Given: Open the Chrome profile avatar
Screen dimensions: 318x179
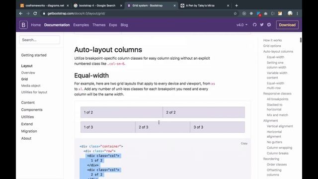Looking at the screenshot, I should point(290,13).
